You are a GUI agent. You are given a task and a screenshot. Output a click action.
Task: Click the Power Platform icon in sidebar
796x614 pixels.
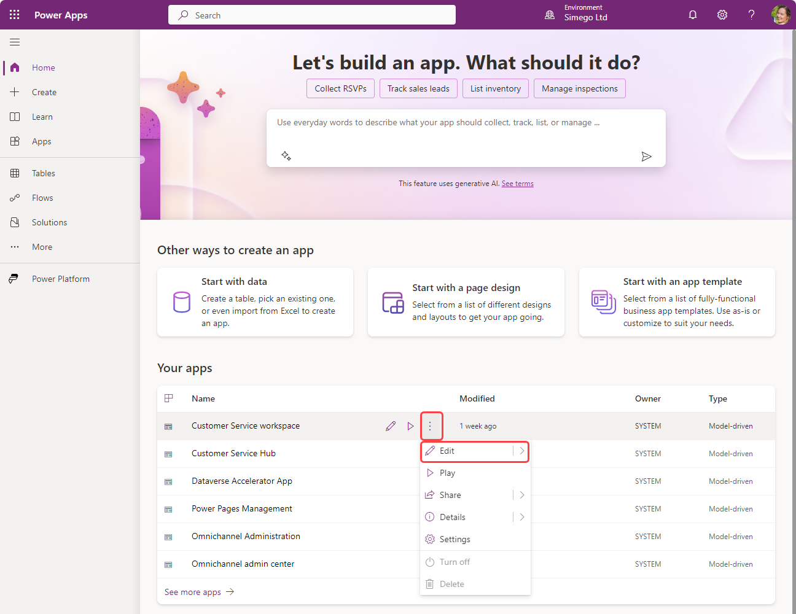(x=14, y=279)
